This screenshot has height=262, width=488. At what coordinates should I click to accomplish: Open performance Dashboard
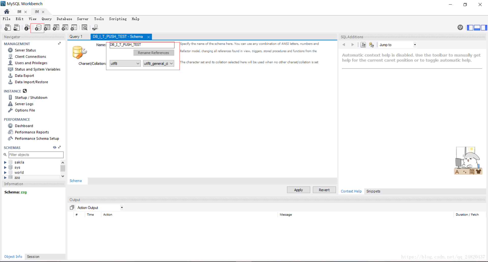(24, 126)
